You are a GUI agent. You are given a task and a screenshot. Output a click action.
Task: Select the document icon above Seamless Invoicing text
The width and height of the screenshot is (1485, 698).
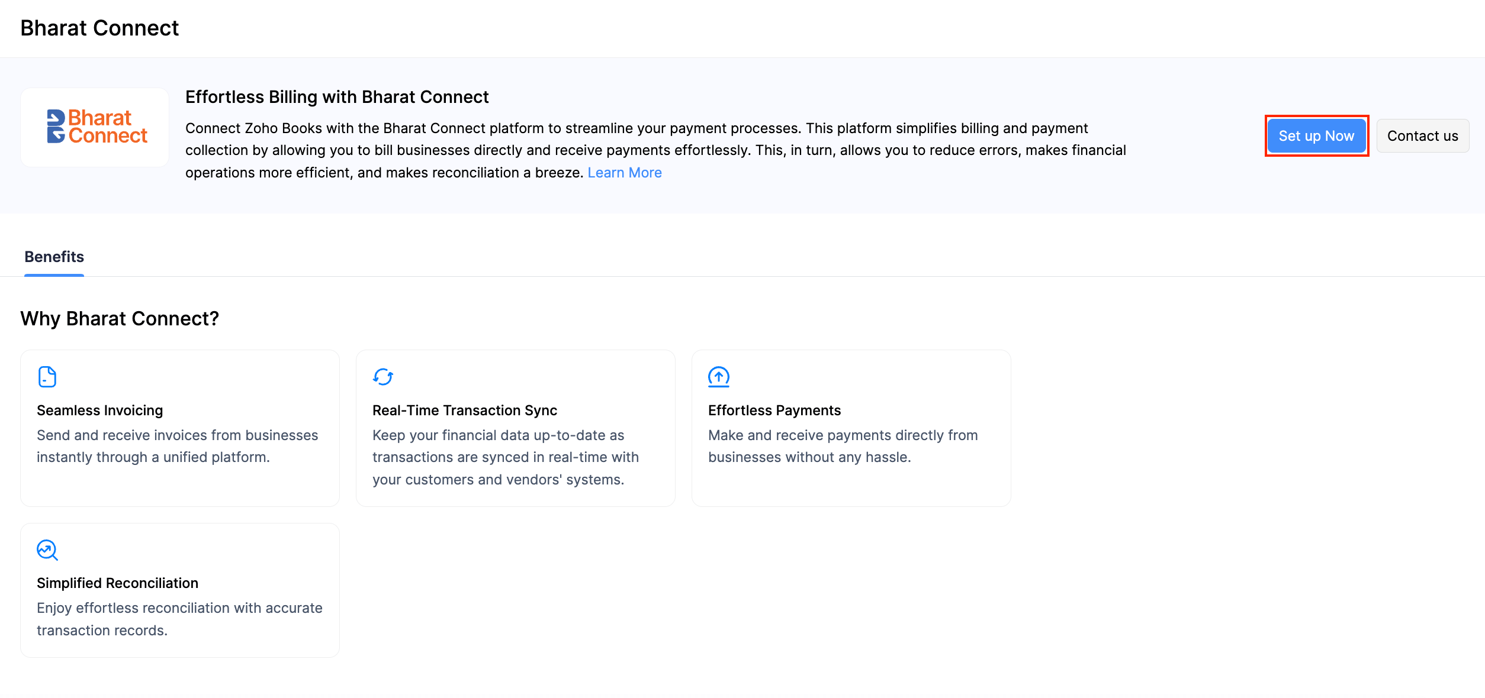click(47, 377)
